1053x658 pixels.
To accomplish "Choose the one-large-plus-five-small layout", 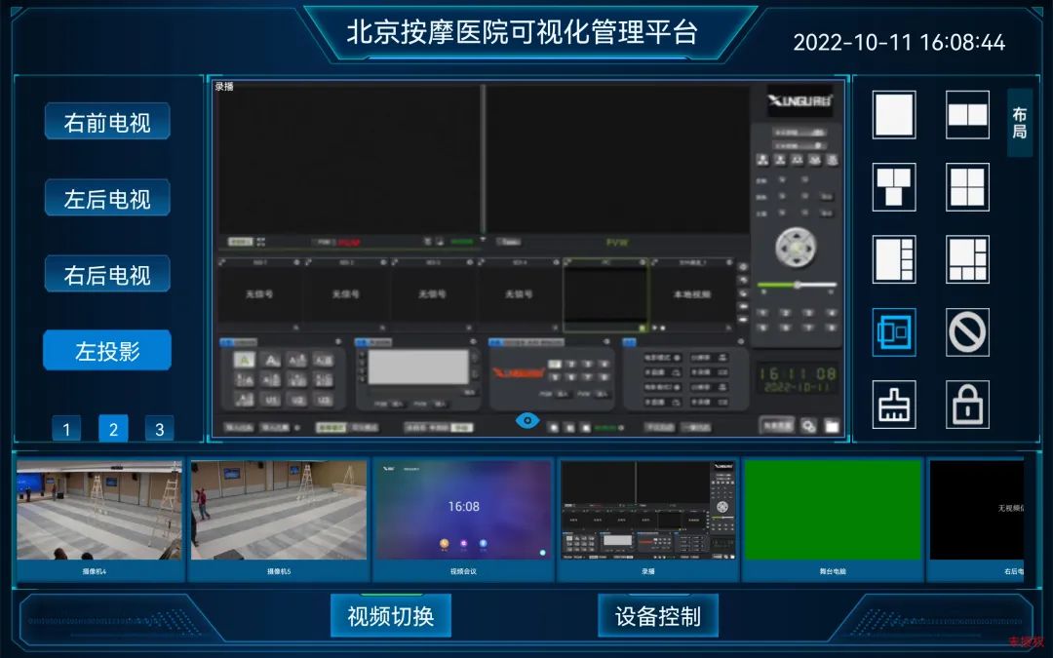I will point(967,259).
